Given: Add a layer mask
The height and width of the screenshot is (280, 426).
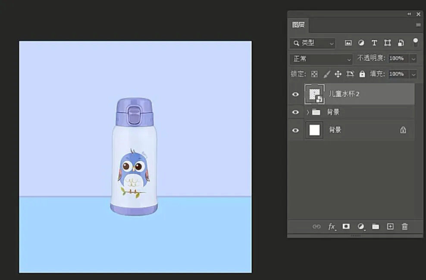Looking at the screenshot, I should click(x=346, y=226).
